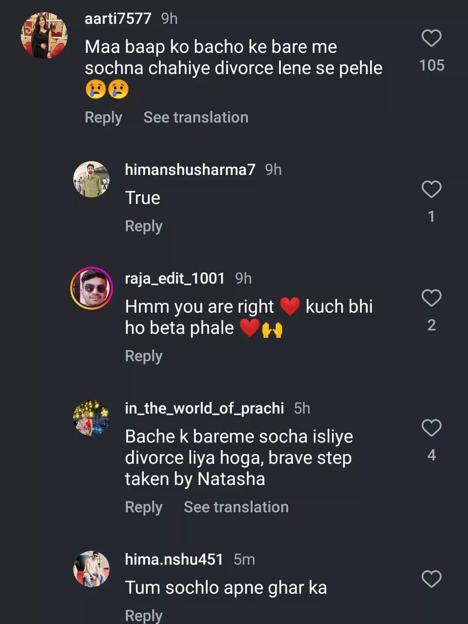Reply to in_the_world_of_prachi's comment

[143, 507]
